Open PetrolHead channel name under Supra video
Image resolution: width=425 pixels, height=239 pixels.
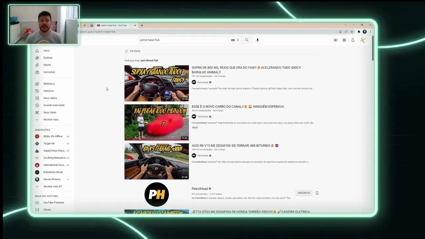(x=203, y=82)
